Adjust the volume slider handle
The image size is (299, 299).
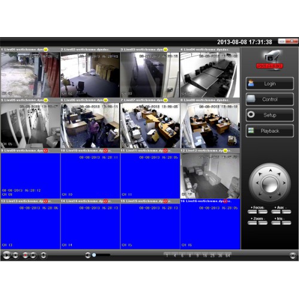[94, 255]
